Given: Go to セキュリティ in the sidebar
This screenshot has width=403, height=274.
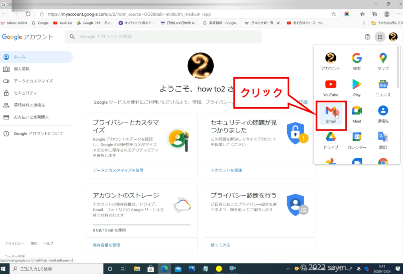Looking at the screenshot, I should click(x=25, y=93).
